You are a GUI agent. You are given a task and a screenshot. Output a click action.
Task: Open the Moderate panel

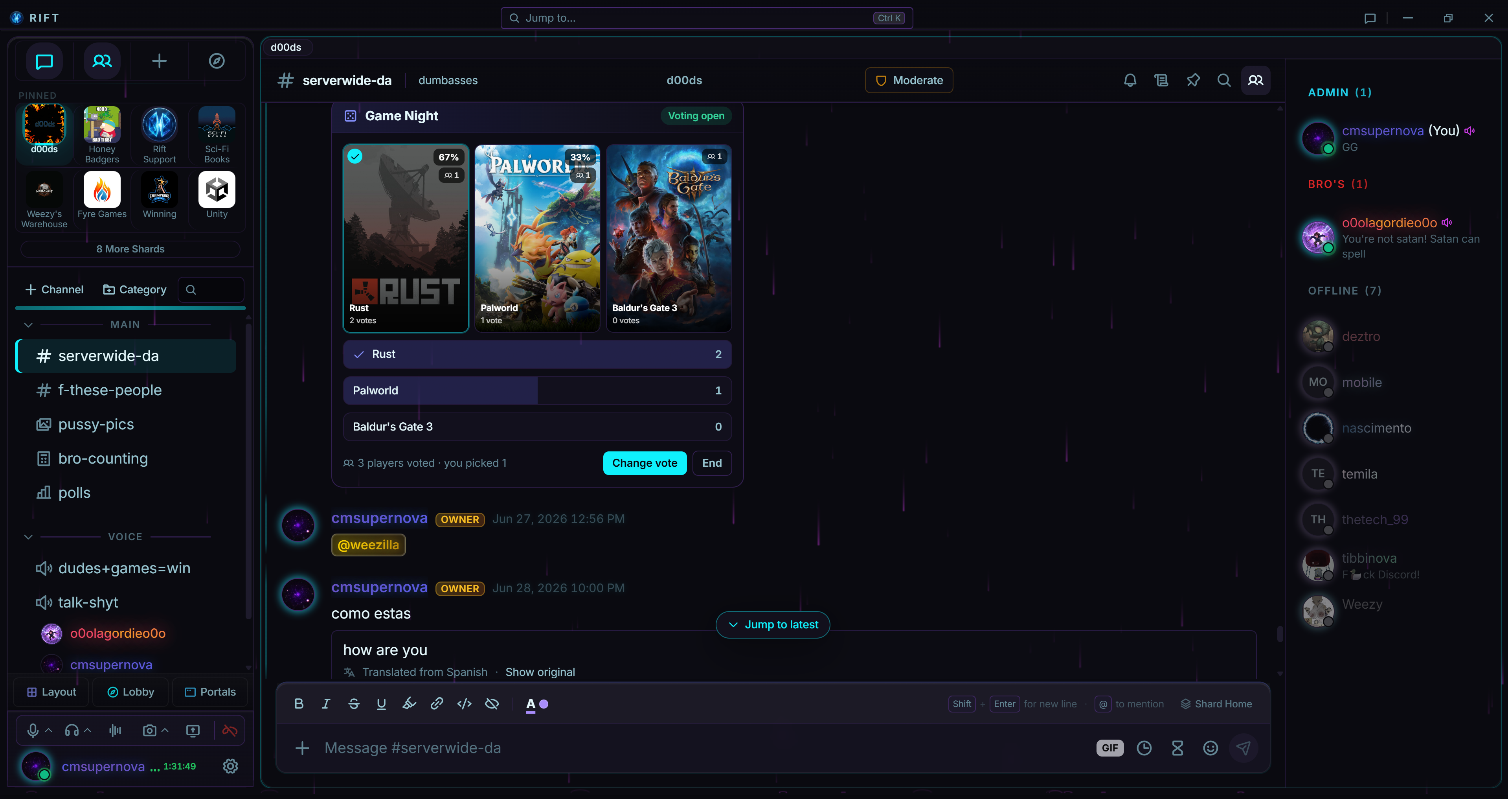909,80
